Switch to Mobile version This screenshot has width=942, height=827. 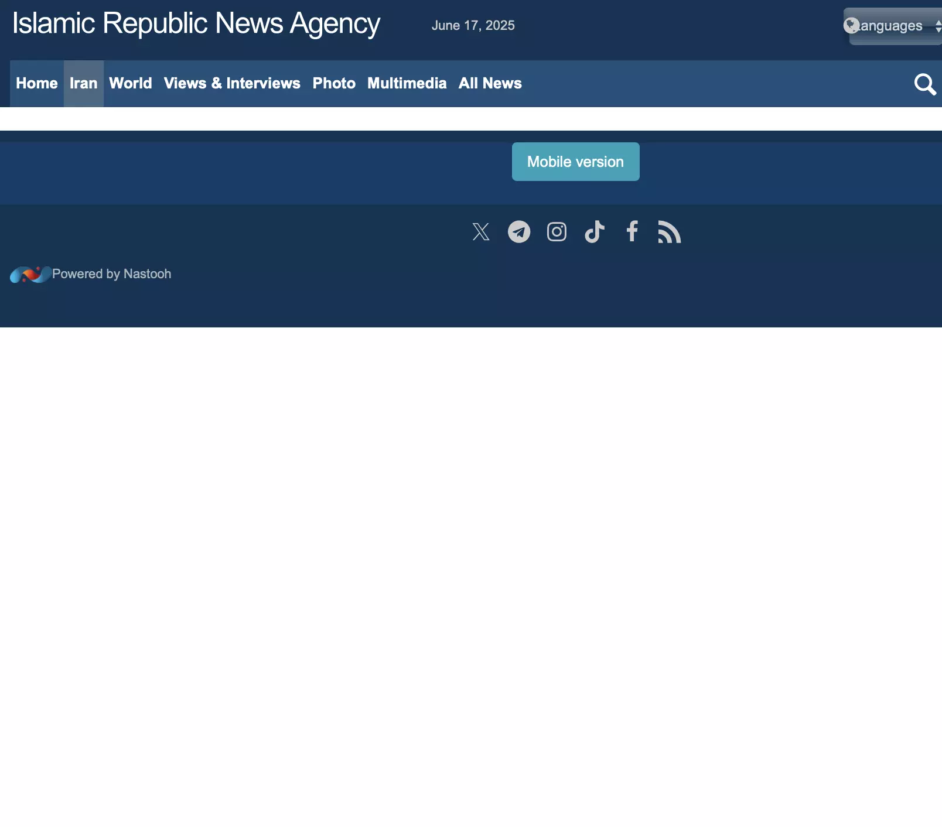click(576, 162)
